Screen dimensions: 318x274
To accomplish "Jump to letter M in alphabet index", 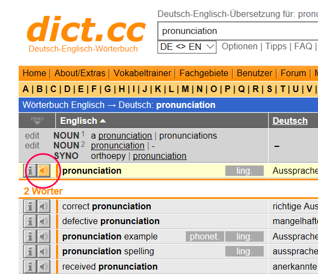I will click(185, 89).
